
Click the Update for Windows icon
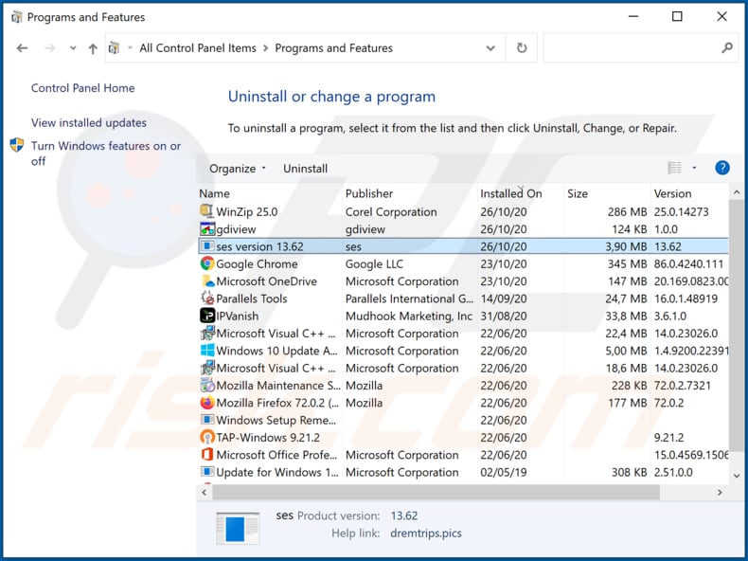(x=207, y=472)
